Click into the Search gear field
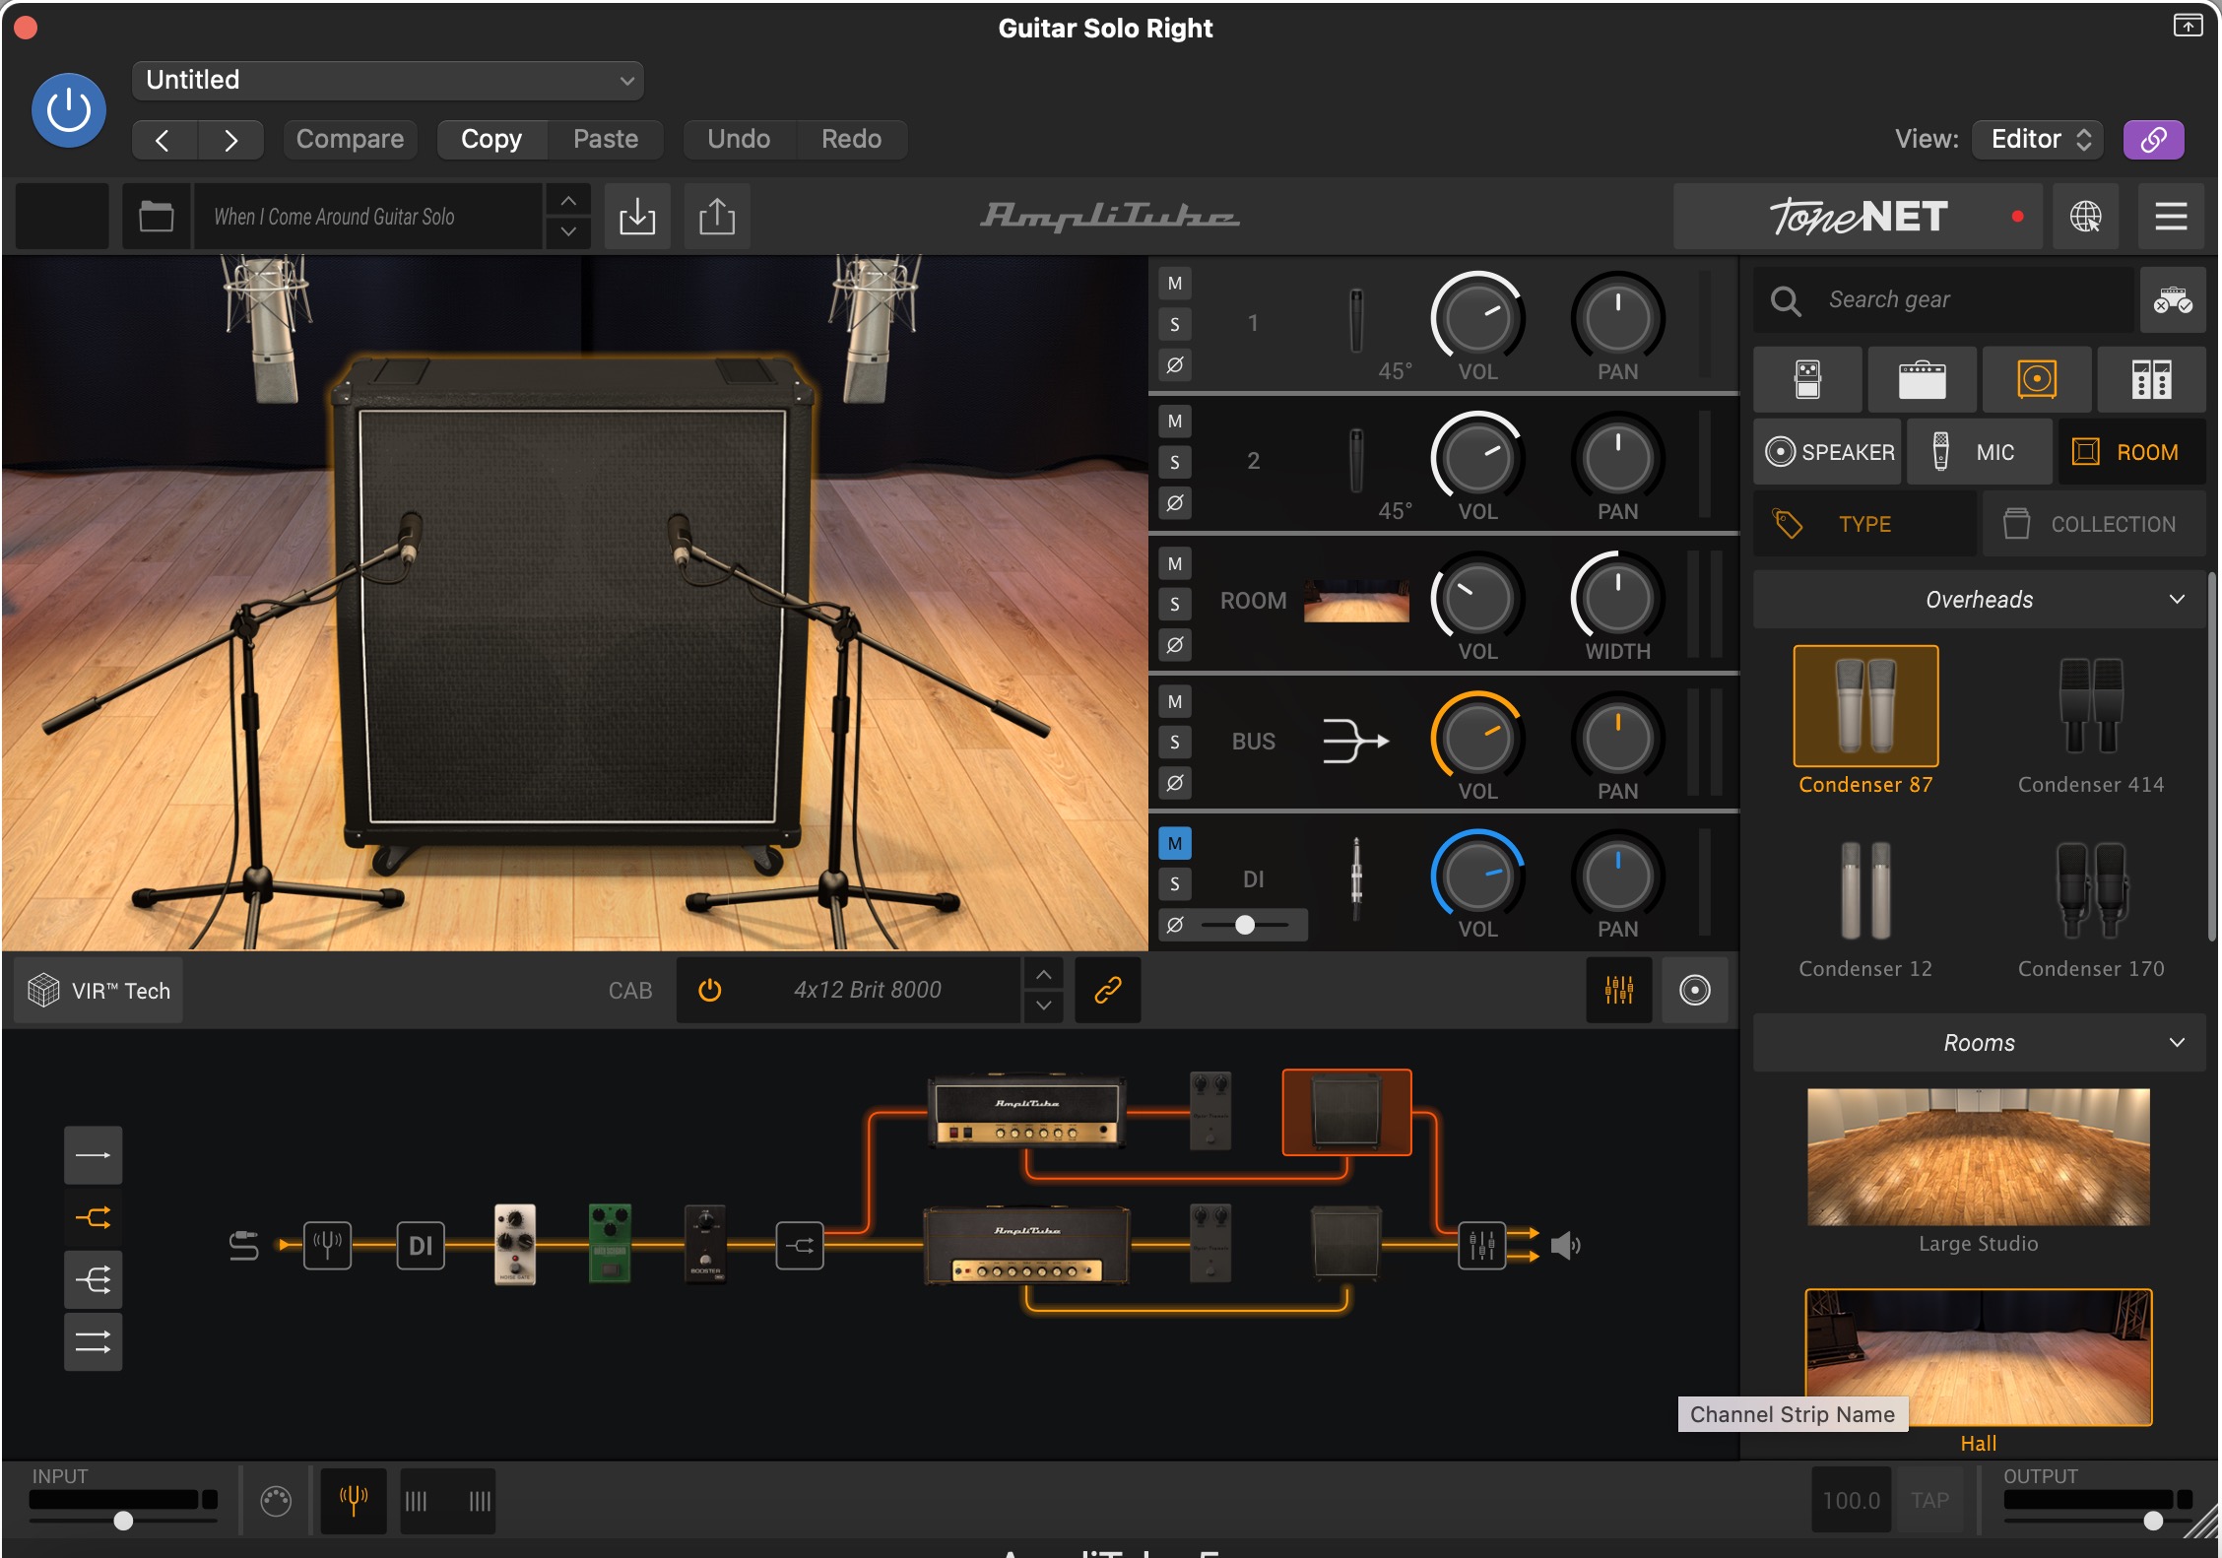The height and width of the screenshot is (1558, 2222). pyautogui.click(x=1945, y=299)
